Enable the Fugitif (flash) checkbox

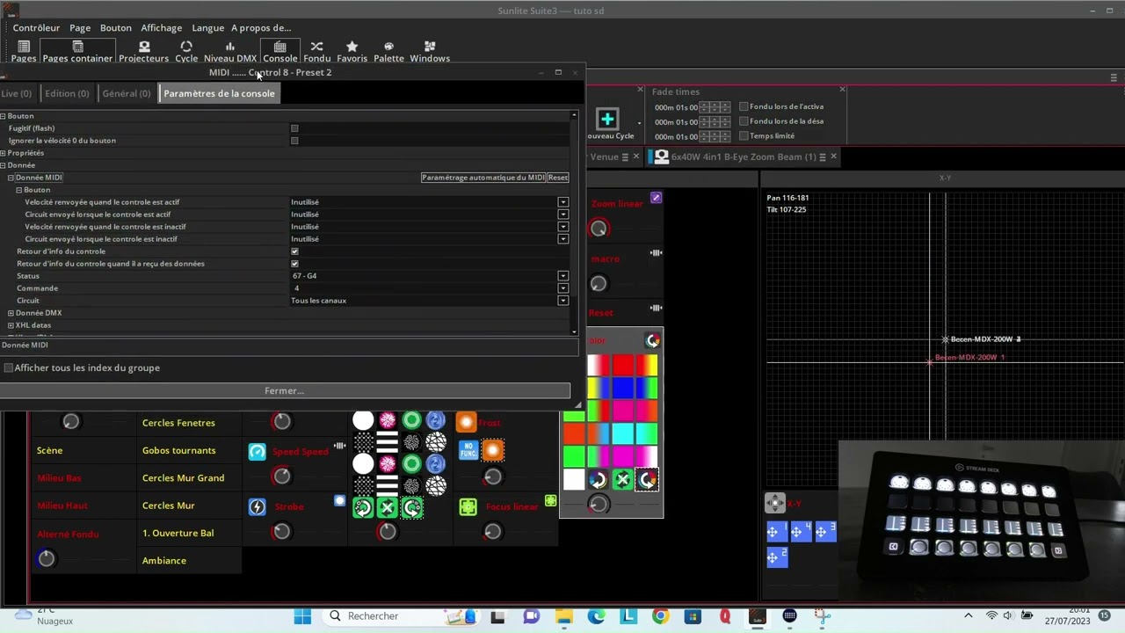[x=294, y=128]
